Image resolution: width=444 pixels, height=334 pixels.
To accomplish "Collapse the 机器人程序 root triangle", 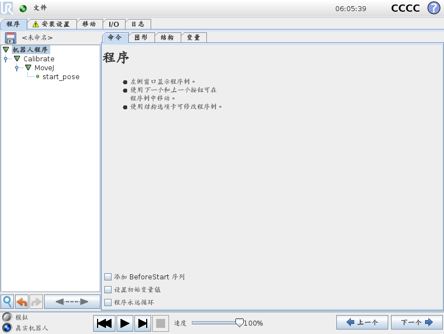I will click(x=6, y=50).
